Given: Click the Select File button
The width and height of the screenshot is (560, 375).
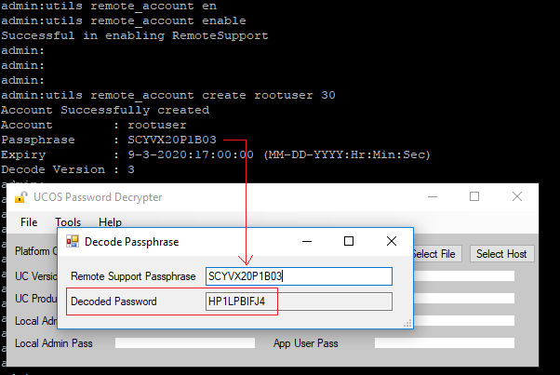Looking at the screenshot, I should click(437, 254).
